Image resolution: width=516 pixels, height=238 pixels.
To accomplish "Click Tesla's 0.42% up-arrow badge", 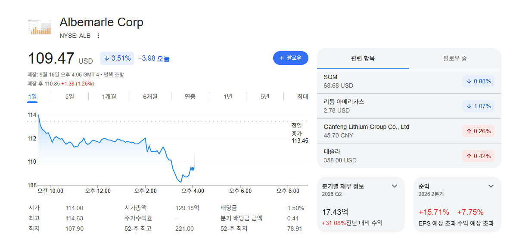I will 478,156.
